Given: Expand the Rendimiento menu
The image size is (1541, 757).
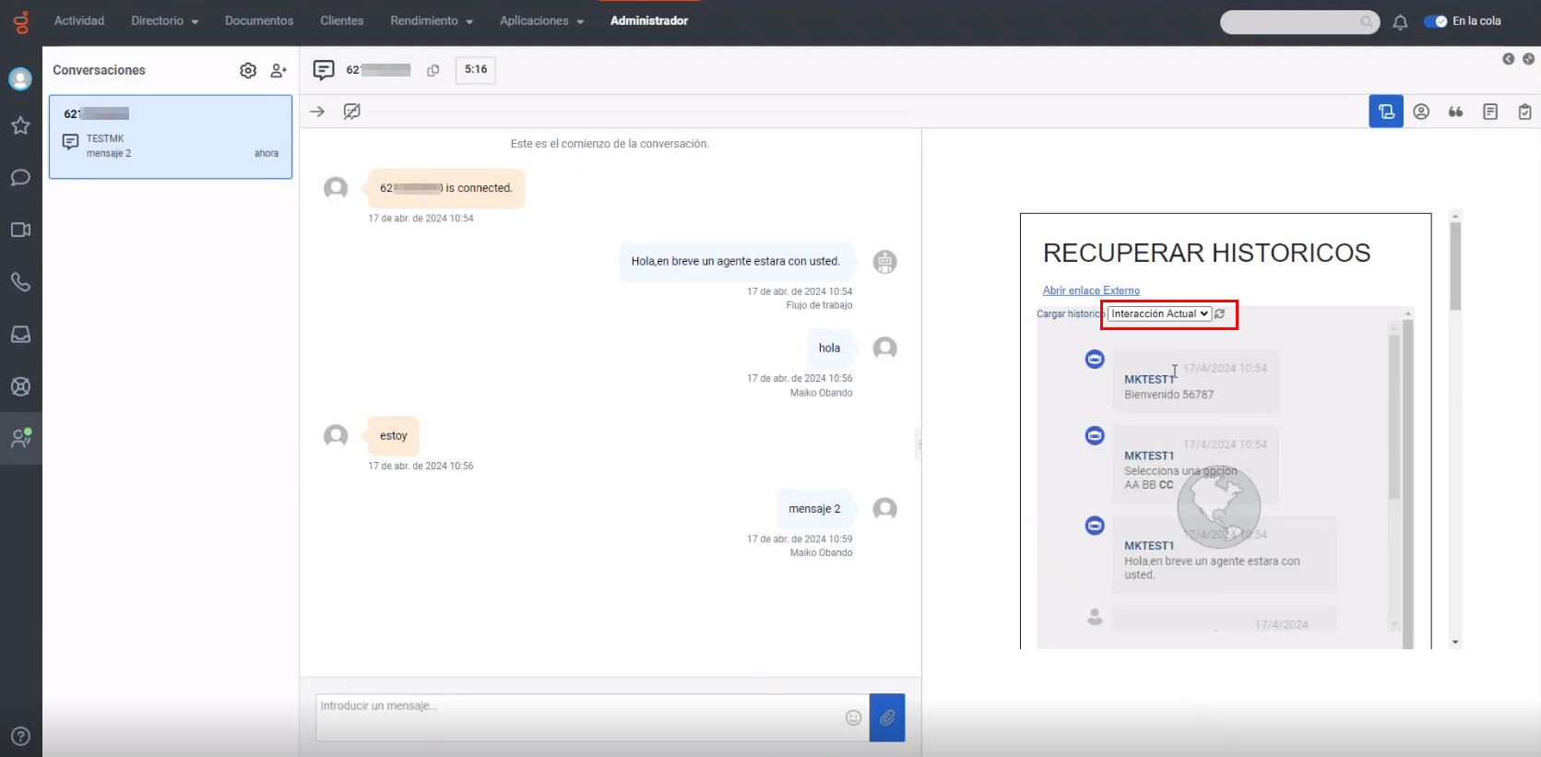Looking at the screenshot, I should pyautogui.click(x=431, y=21).
